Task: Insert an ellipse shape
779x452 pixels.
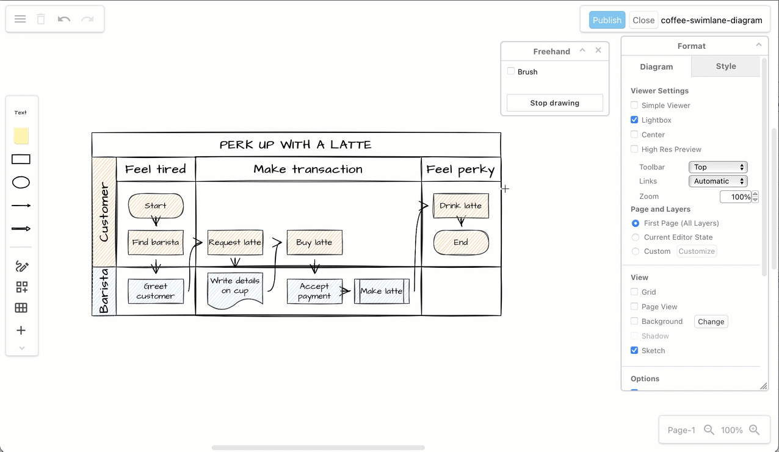Action: tap(21, 182)
